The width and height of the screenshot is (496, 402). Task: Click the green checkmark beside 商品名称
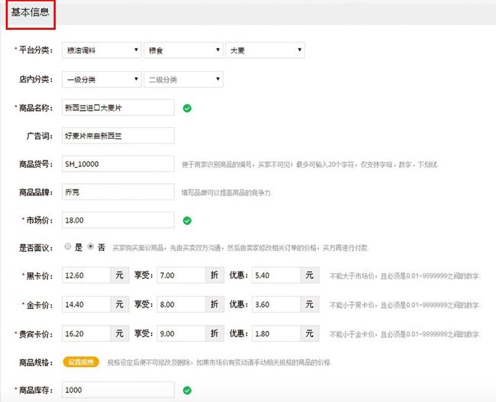pyautogui.click(x=187, y=108)
